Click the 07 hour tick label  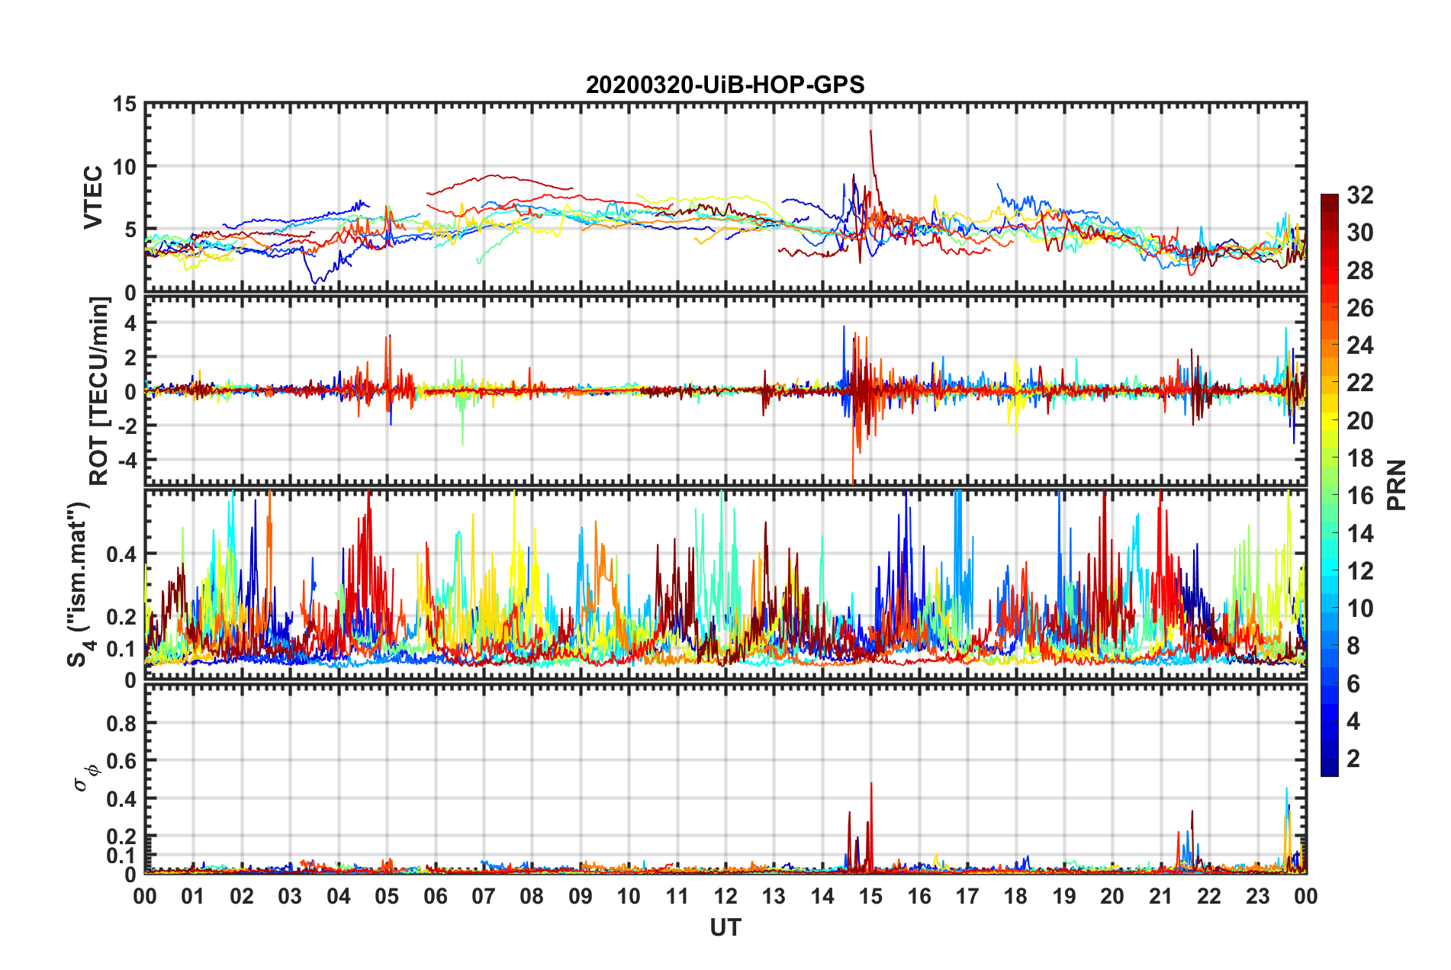[484, 896]
